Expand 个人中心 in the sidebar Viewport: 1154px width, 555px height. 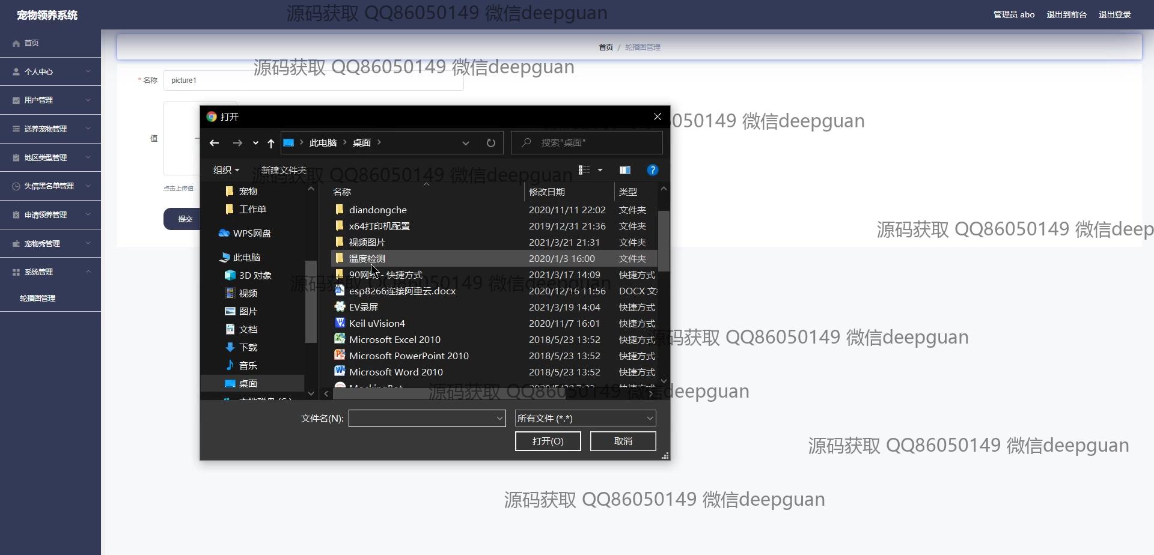50,71
